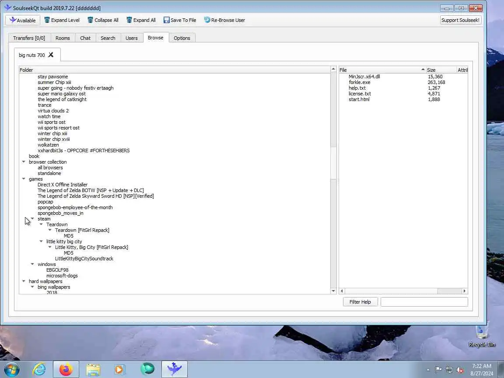Screen dimensions: 504x378
Task: Focus the filter text input field
Action: [424, 302]
